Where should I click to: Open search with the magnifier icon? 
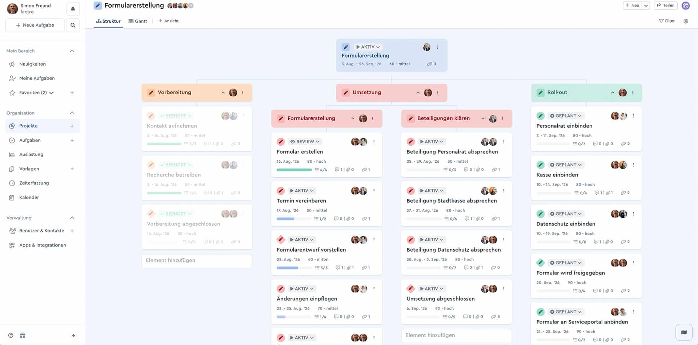point(73,25)
